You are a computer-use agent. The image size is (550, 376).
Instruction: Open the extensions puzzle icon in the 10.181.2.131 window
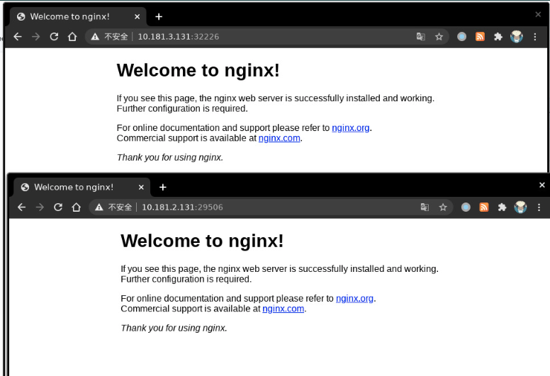[x=502, y=207]
